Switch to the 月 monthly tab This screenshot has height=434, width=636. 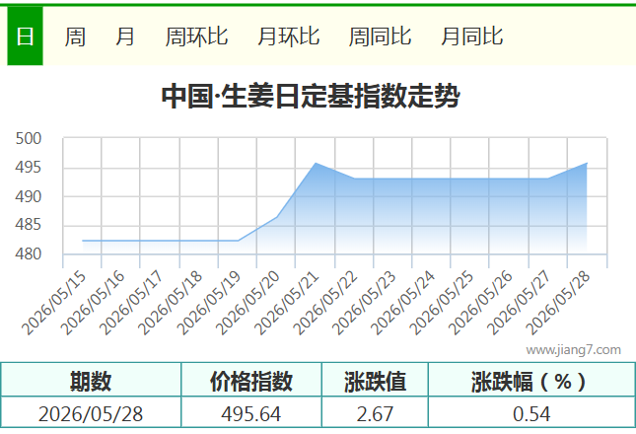pyautogui.click(x=125, y=36)
